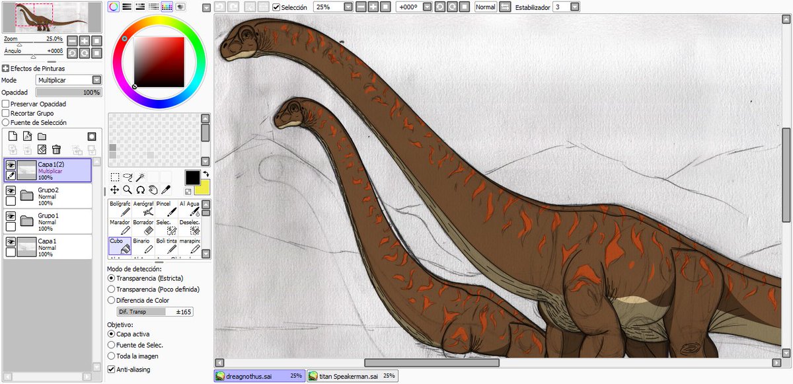Hide the bottom Capa1 layer
The width and height of the screenshot is (793, 384).
tap(11, 241)
